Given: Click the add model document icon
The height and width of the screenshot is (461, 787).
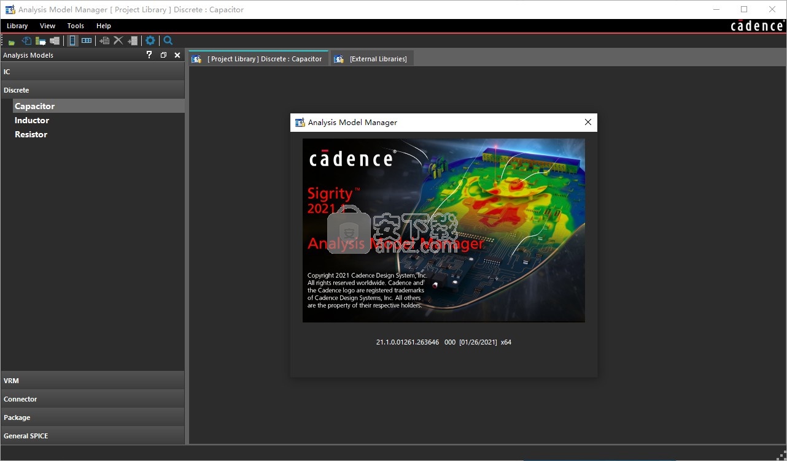Looking at the screenshot, I should tap(133, 41).
